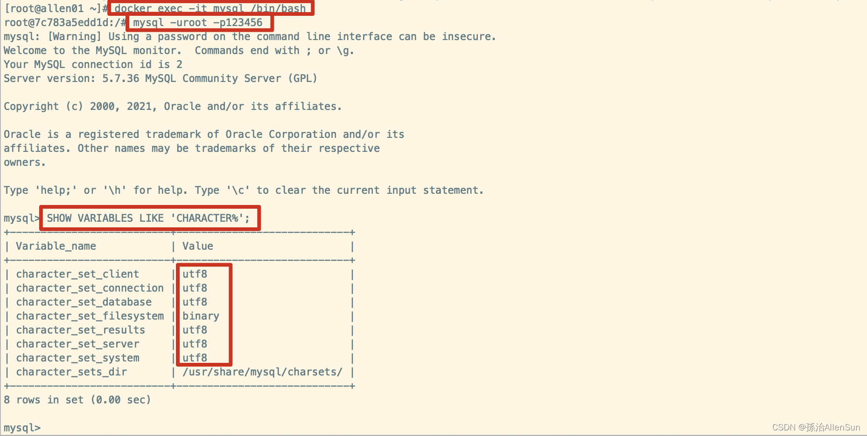The width and height of the screenshot is (867, 436).
Task: Click the '8 rows in set' result line
Action: [x=77, y=400]
